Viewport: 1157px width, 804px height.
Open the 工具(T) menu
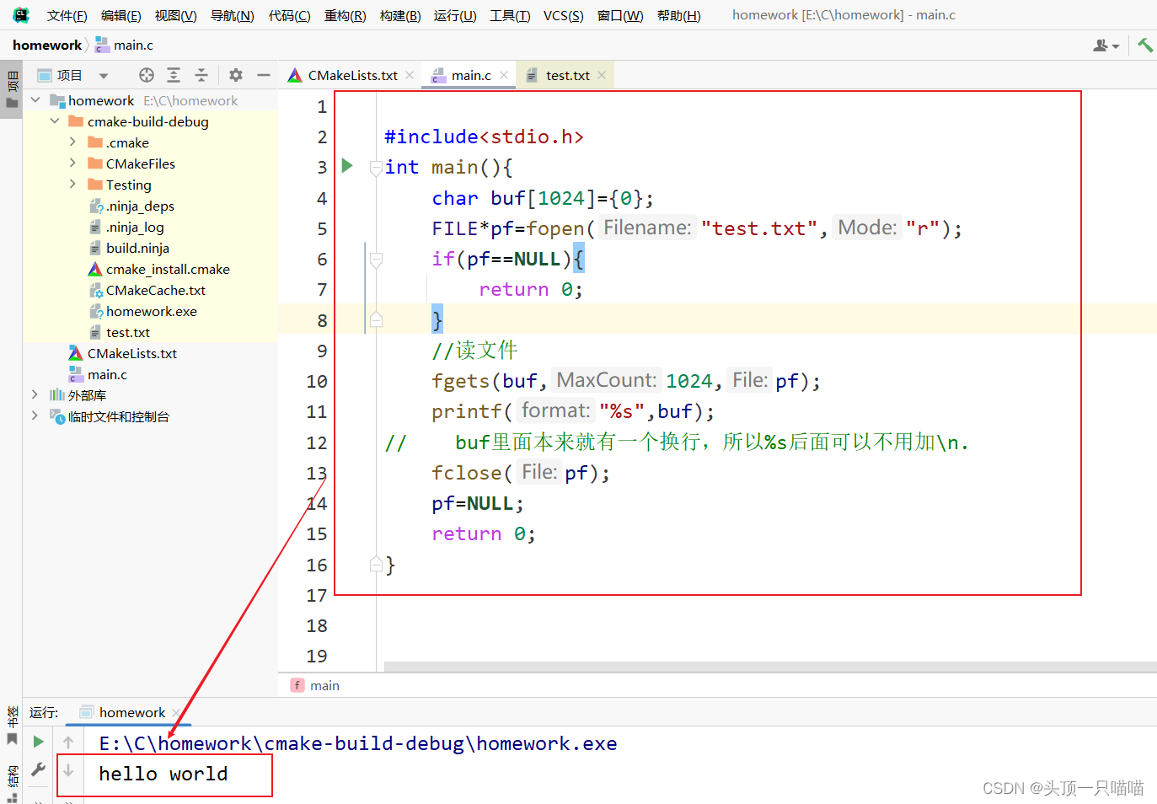click(510, 15)
